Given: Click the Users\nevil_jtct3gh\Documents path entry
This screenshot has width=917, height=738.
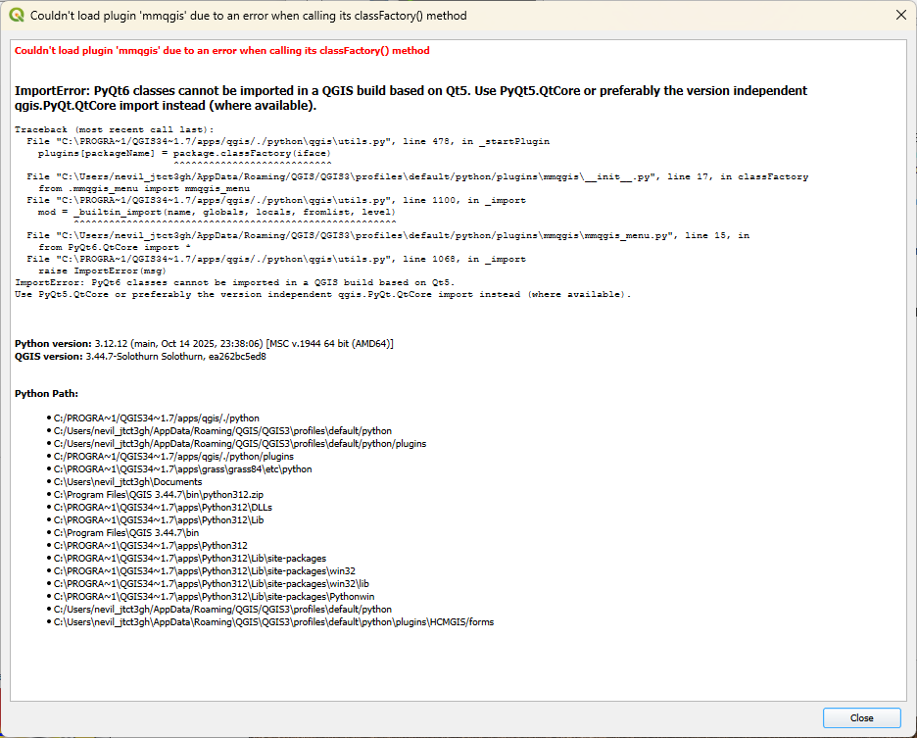Looking at the screenshot, I should pos(127,482).
